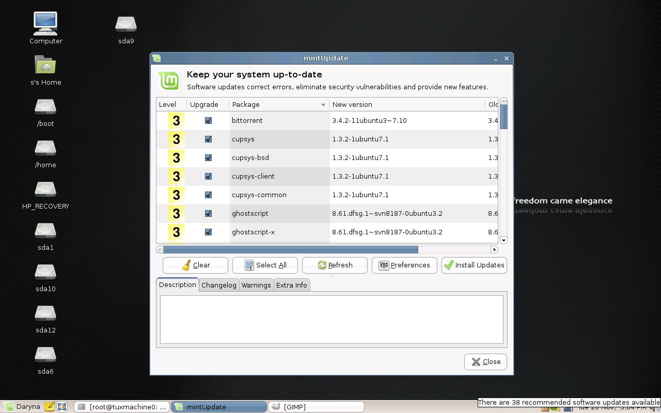Close mintUpdate with the Close button
This screenshot has height=413, width=661.
click(x=485, y=362)
